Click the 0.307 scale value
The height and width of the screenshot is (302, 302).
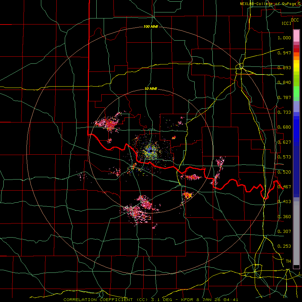click(x=284, y=232)
